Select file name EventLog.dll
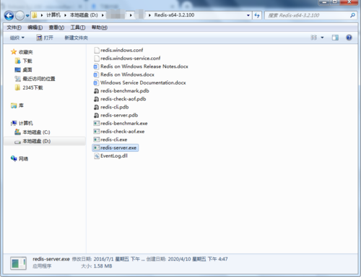Image resolution: width=361 pixels, height=277 pixels. 114,156
